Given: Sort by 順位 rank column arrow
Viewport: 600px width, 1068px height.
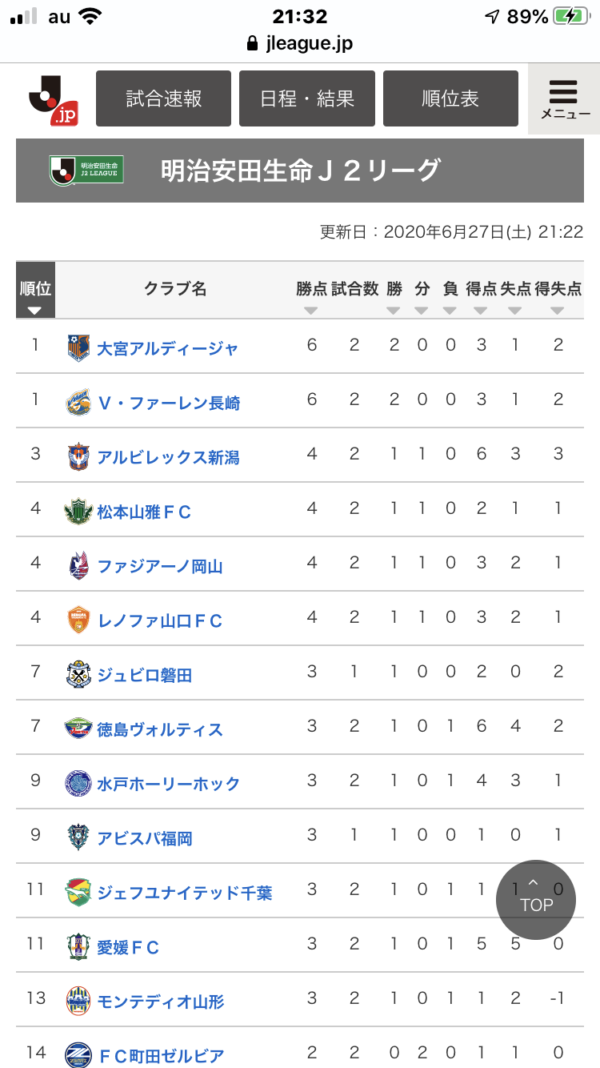Looking at the screenshot, I should [35, 311].
